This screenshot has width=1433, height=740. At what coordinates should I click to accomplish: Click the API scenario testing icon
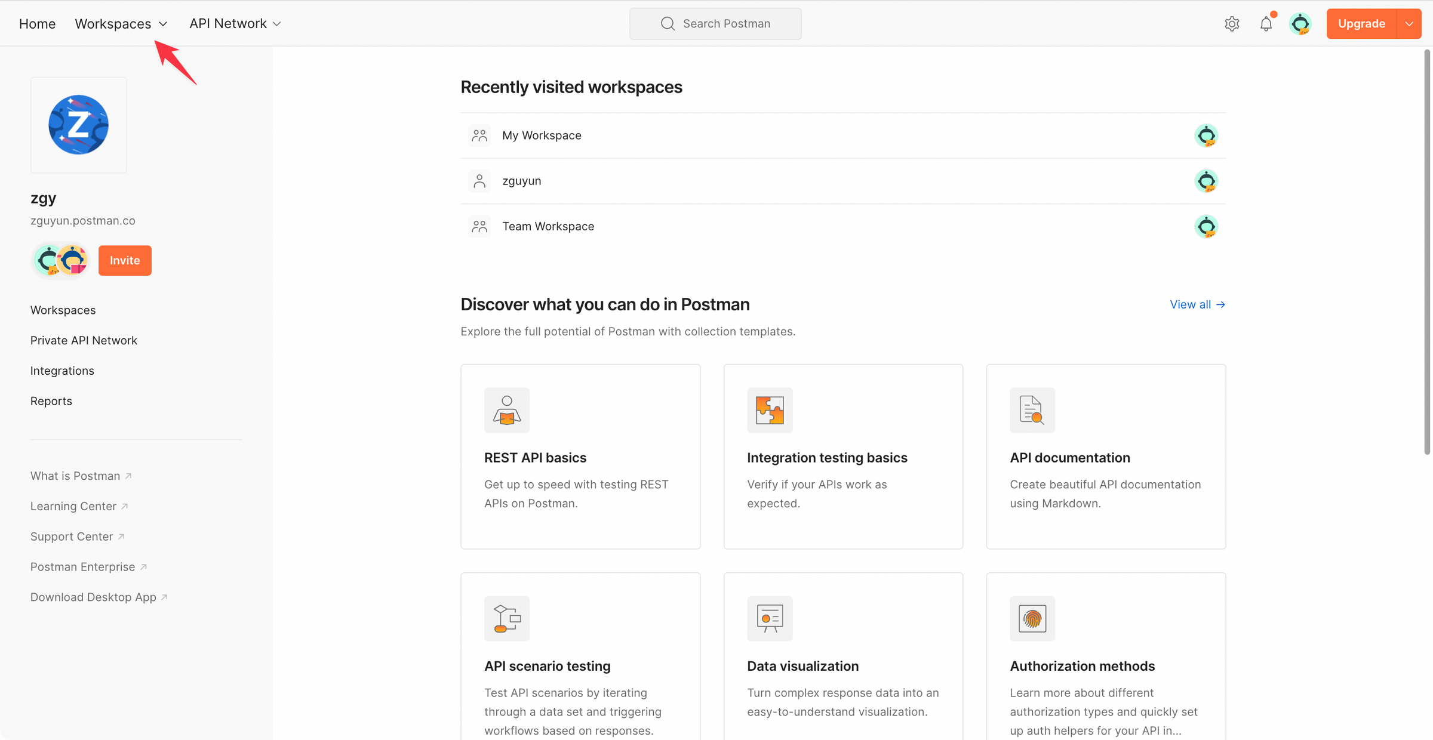(507, 618)
